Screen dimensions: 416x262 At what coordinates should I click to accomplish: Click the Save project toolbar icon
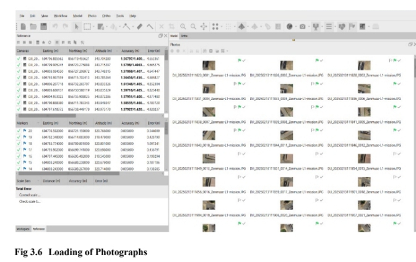[x=43, y=27]
